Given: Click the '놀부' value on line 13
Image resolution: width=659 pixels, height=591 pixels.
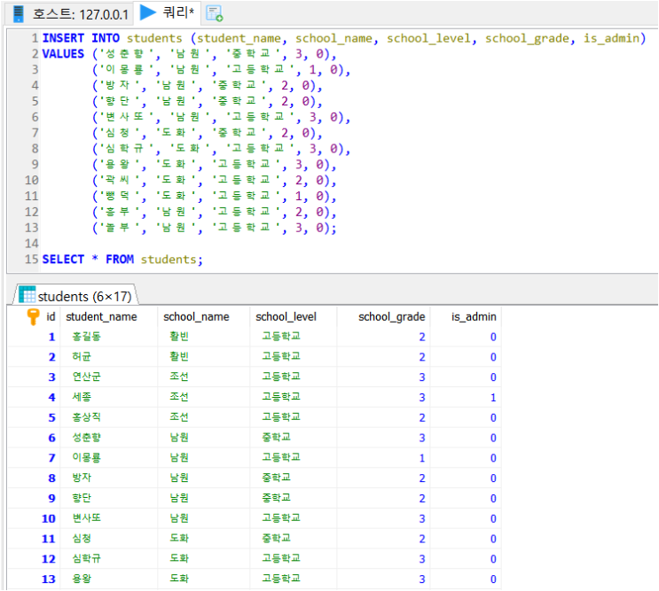Looking at the screenshot, I should point(120,228).
